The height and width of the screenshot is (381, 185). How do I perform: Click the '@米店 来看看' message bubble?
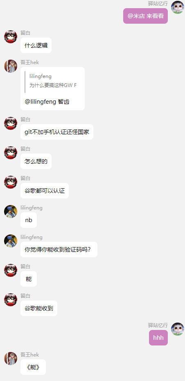(x=146, y=16)
